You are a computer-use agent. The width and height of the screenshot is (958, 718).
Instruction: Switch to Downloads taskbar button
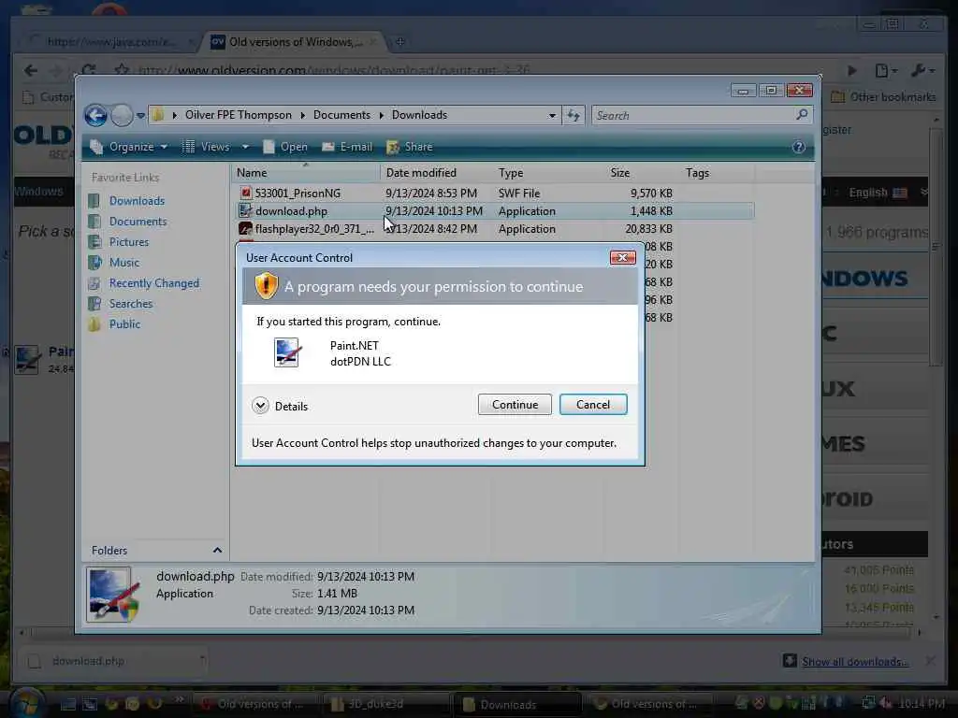click(x=515, y=705)
